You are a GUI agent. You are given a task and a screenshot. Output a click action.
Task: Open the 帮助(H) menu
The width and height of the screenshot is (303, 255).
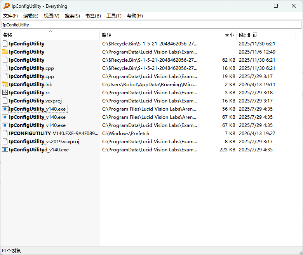[x=135, y=16]
